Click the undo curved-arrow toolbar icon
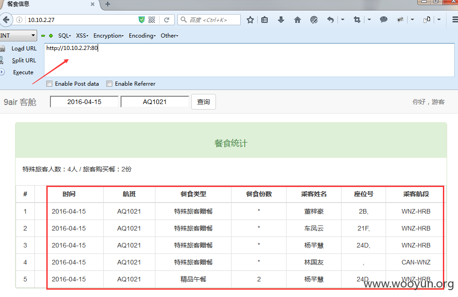Image resolution: width=458 pixels, height=297 pixels. [331, 20]
